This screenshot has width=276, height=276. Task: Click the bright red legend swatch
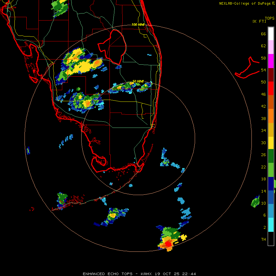click(271, 88)
